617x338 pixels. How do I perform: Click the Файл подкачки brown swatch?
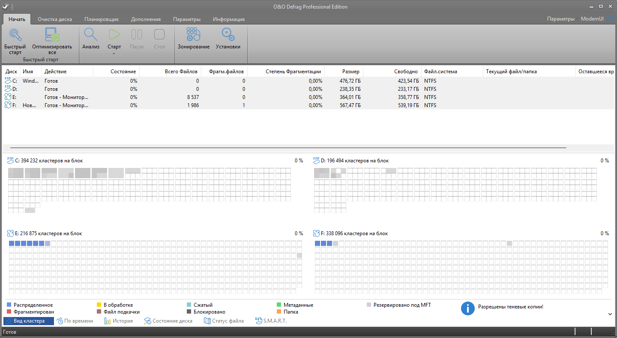[x=99, y=312]
